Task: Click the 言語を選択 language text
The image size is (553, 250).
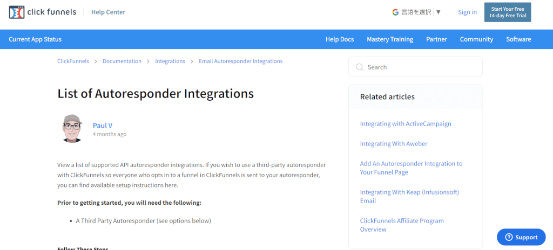Action: (x=416, y=12)
